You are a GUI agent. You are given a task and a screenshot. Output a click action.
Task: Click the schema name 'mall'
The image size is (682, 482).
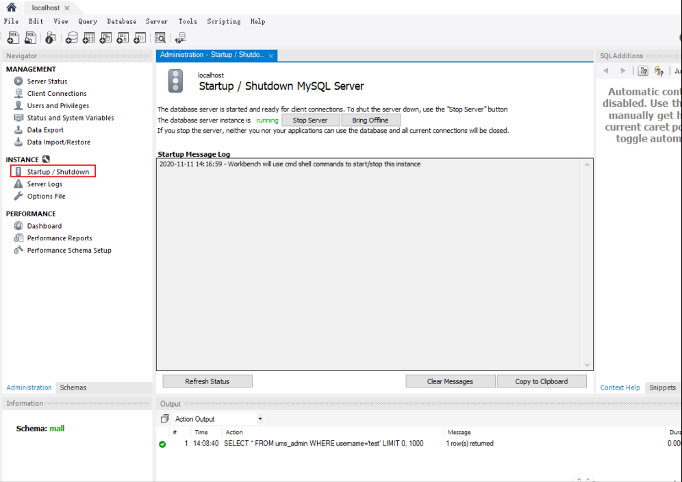[57, 429]
